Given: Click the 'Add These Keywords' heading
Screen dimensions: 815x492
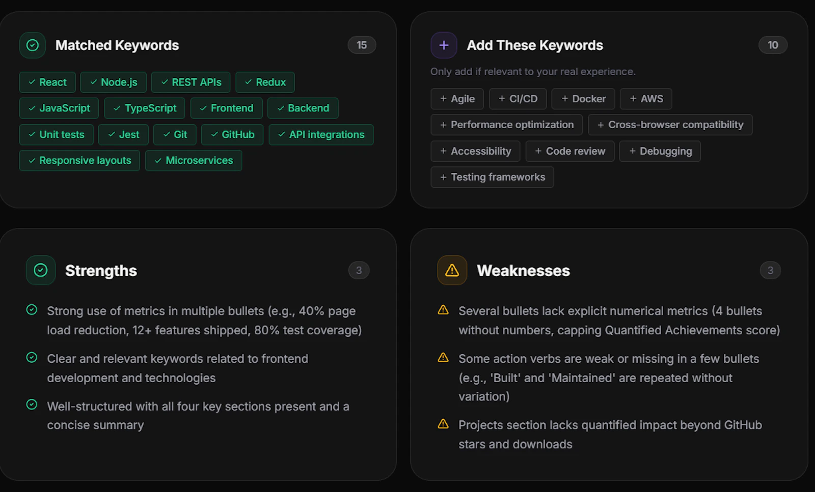Looking at the screenshot, I should coord(535,45).
